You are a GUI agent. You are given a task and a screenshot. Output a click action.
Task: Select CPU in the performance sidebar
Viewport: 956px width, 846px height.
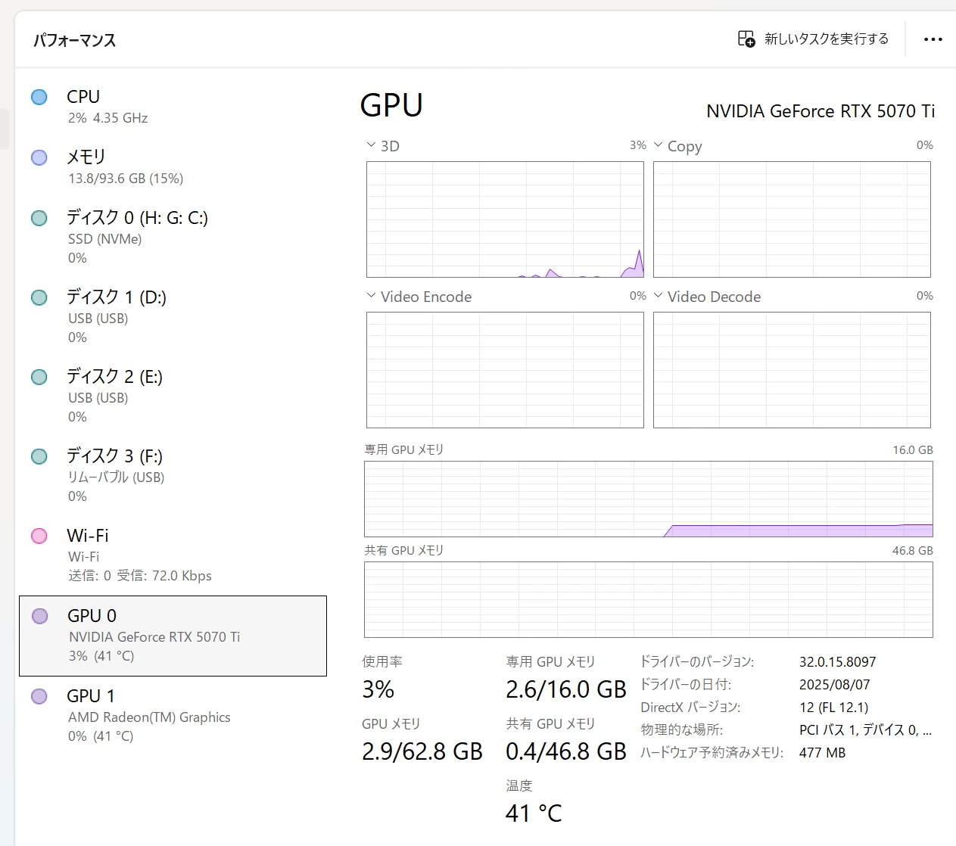click(x=173, y=106)
